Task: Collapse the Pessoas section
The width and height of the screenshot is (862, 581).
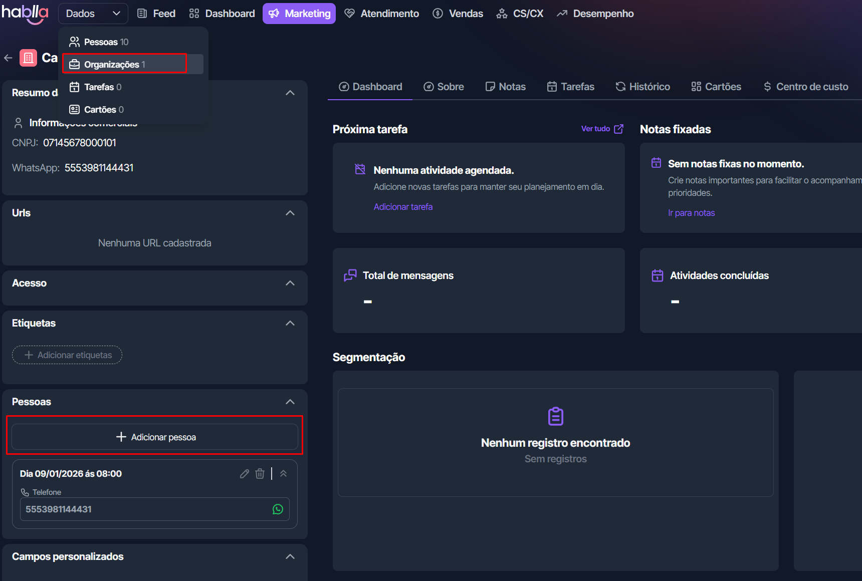Action: [290, 402]
